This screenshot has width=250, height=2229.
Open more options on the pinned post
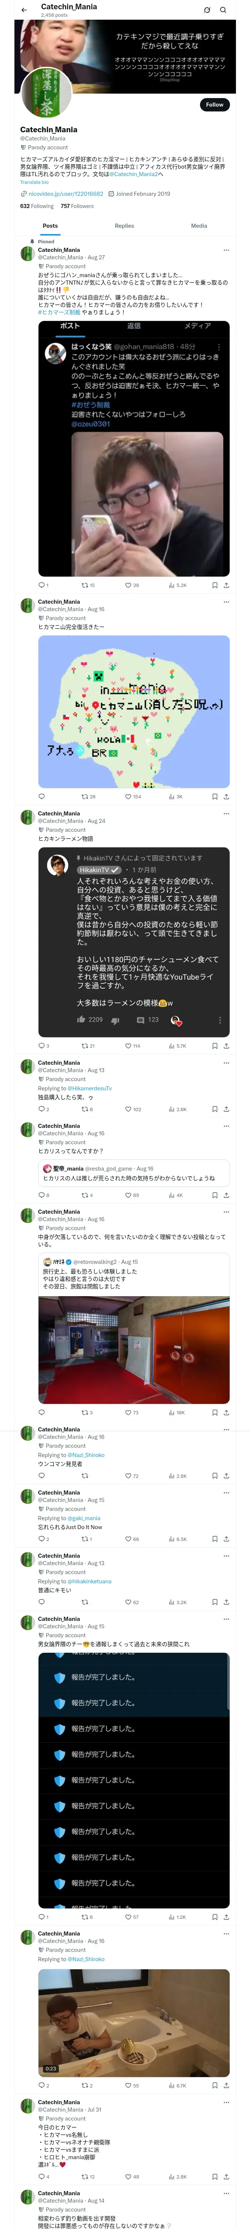(x=226, y=250)
